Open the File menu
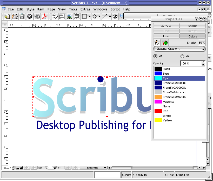 (11, 9)
